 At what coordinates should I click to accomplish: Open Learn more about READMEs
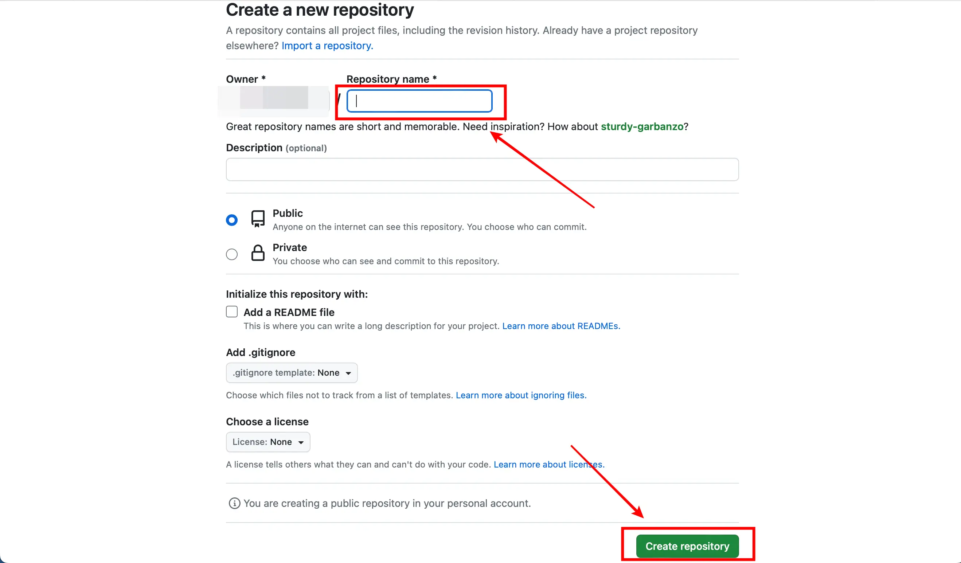560,326
